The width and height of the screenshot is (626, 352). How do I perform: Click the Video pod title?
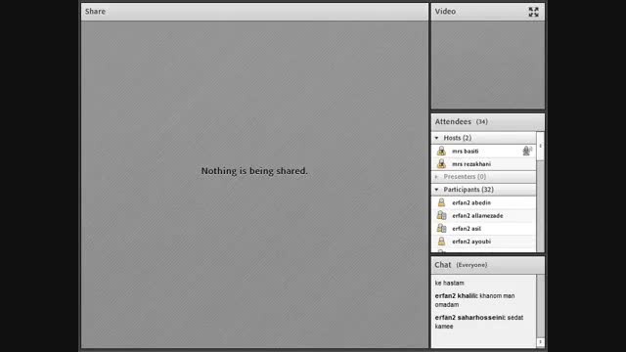(x=445, y=11)
